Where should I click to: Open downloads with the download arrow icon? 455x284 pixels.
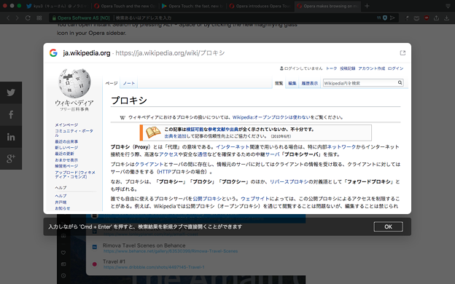pos(446,18)
